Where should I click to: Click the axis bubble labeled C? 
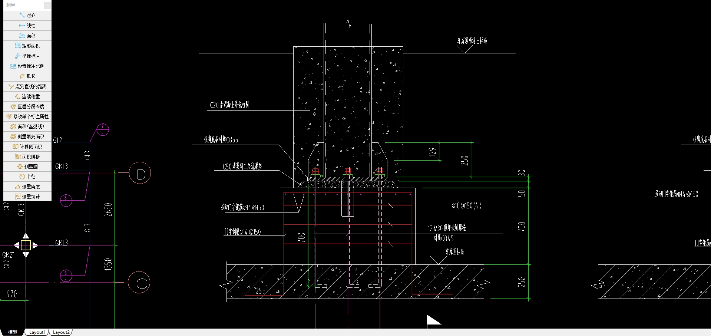[x=139, y=283]
